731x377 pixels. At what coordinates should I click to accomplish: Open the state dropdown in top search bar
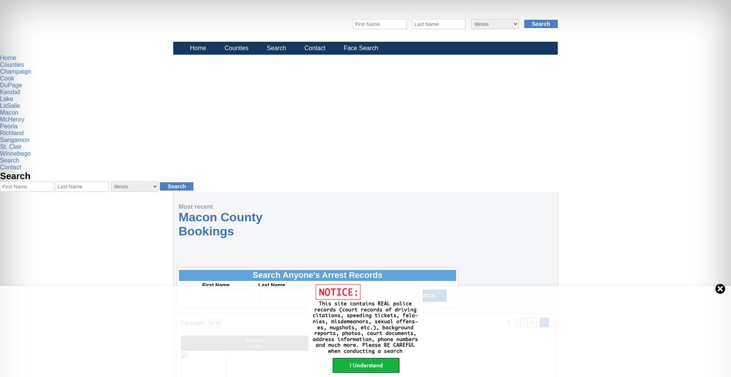pyautogui.click(x=495, y=24)
